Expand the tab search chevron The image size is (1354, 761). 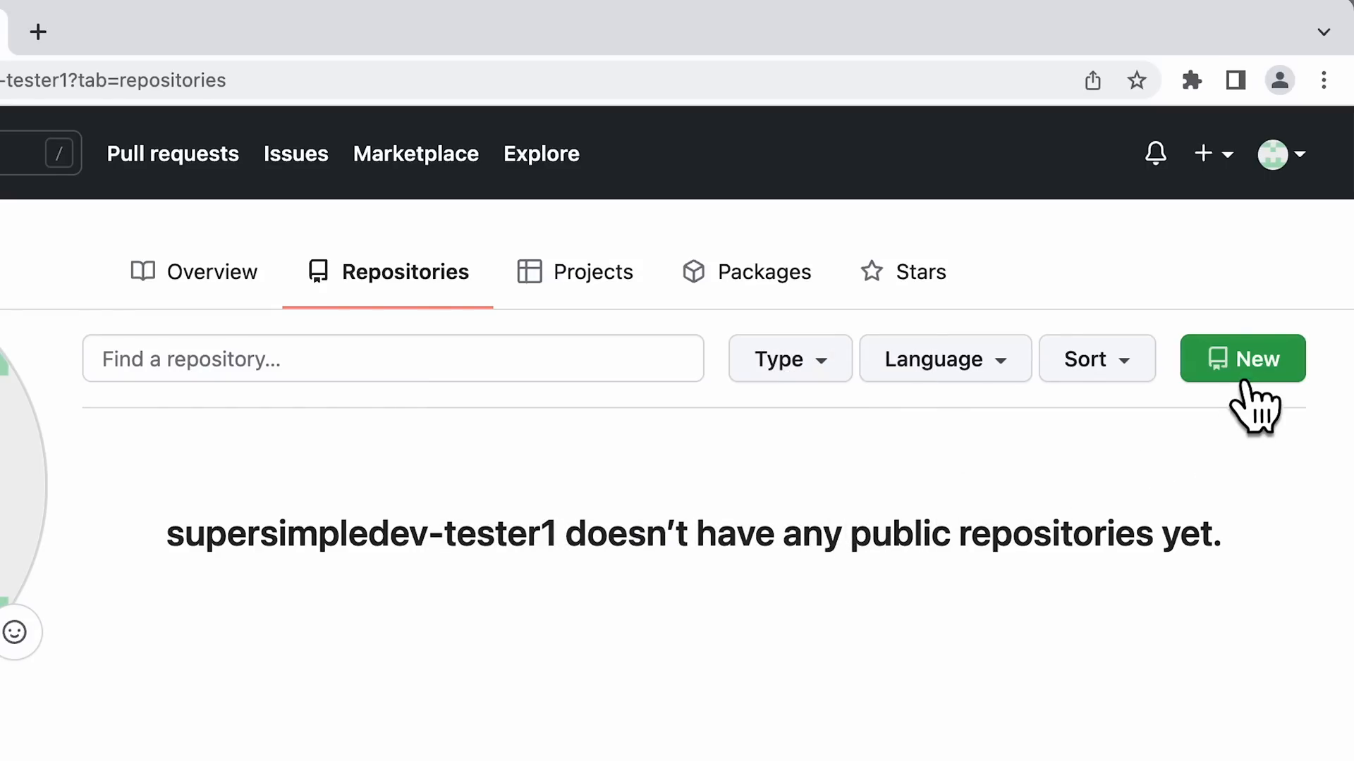point(1324,32)
